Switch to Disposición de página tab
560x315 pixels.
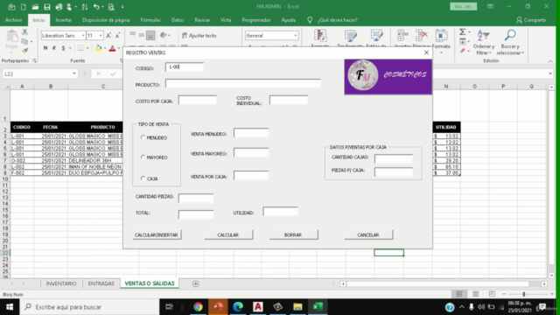(x=106, y=20)
